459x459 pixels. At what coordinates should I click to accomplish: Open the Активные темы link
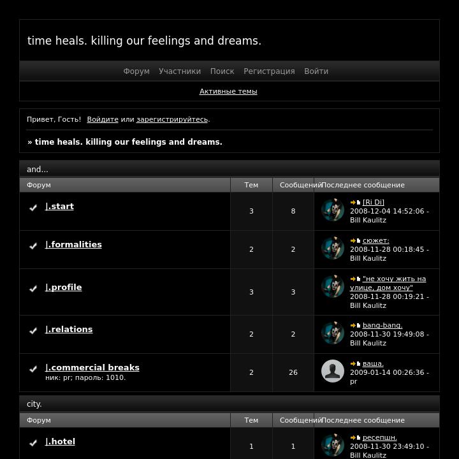pos(228,91)
